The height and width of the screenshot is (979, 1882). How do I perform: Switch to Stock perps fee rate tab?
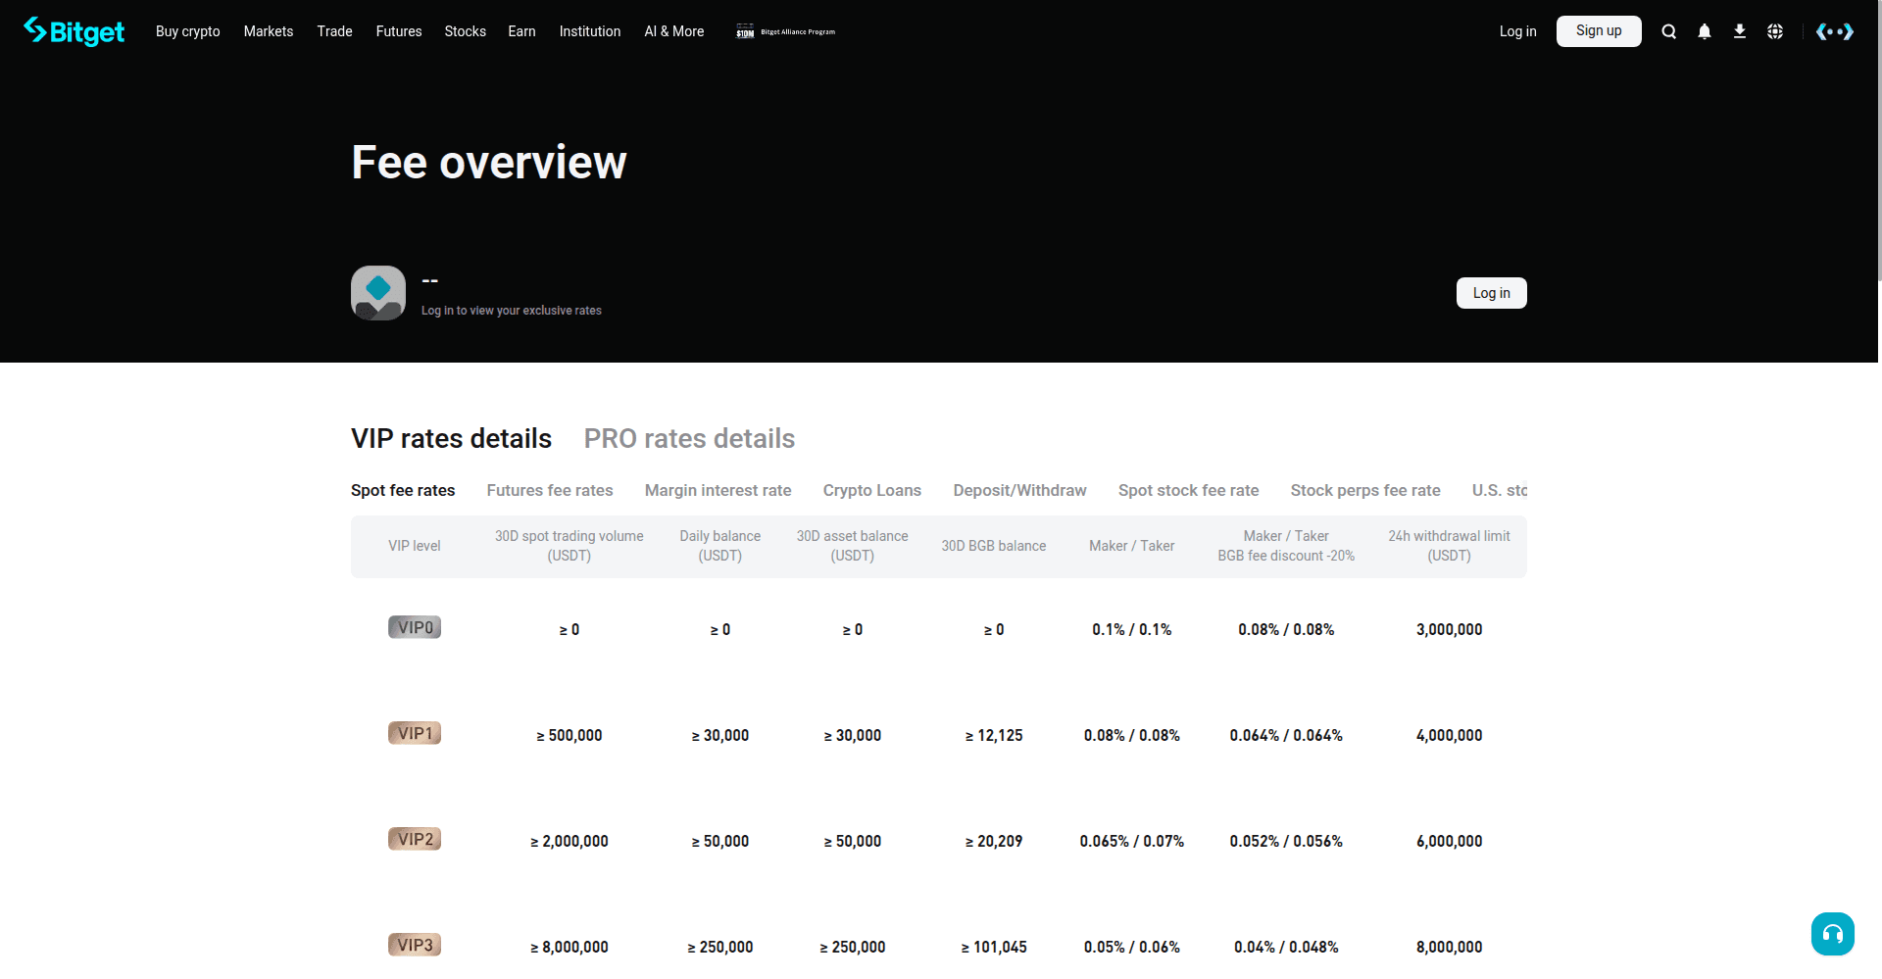[1365, 490]
